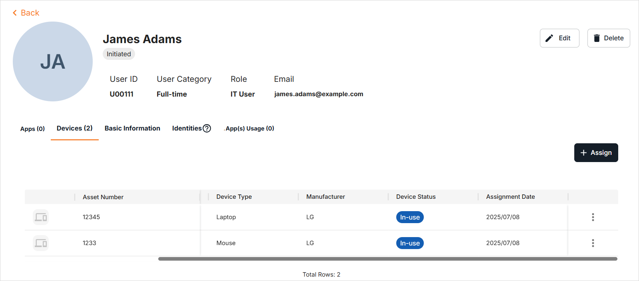Click the Initiated status chip
This screenshot has height=281, width=639.
[x=119, y=54]
